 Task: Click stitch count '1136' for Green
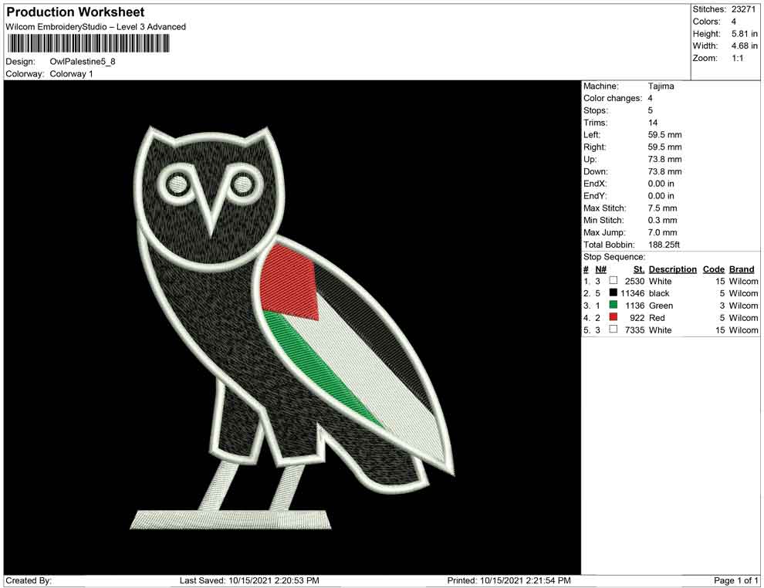[634, 306]
